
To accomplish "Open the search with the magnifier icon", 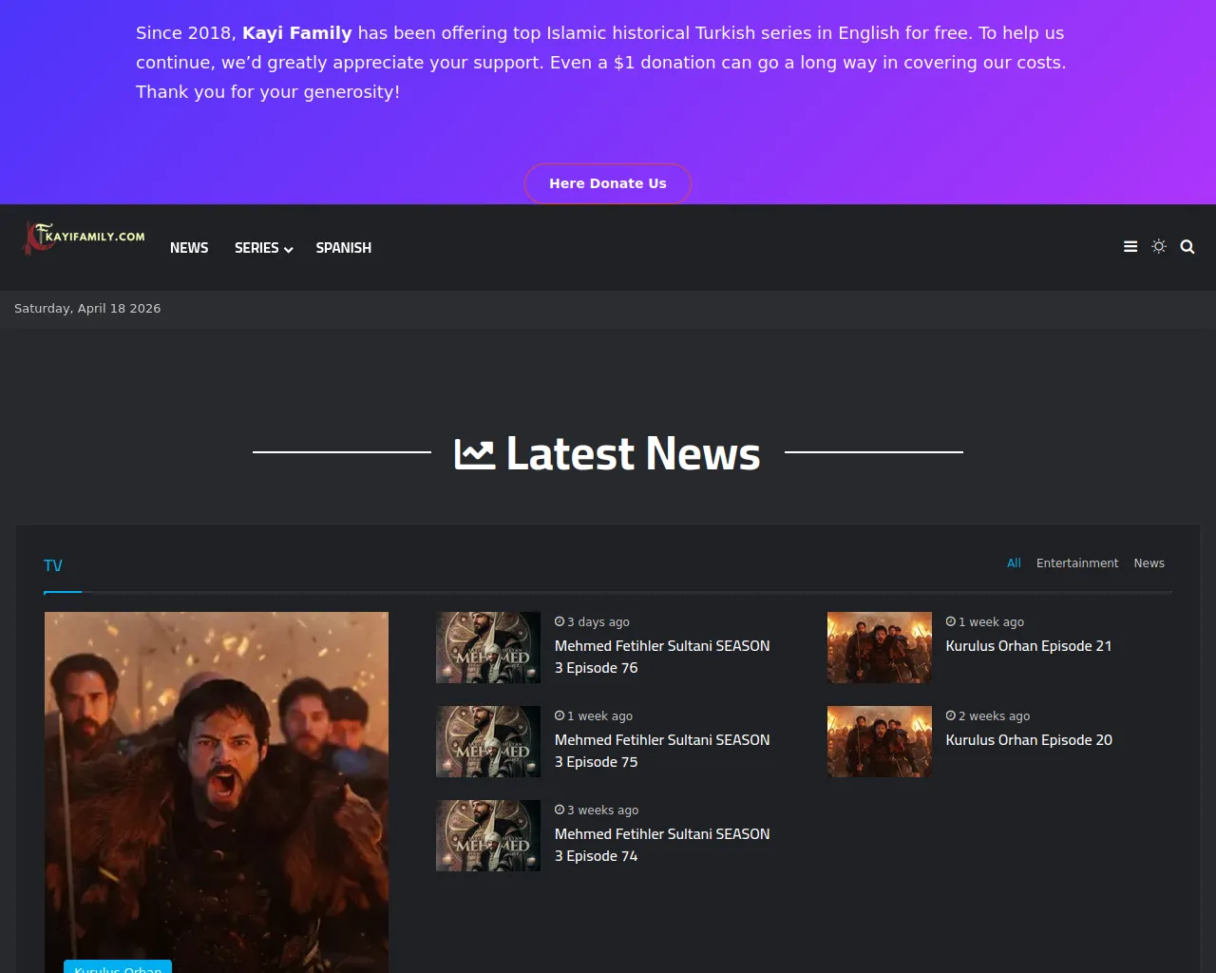I will pos(1187,246).
